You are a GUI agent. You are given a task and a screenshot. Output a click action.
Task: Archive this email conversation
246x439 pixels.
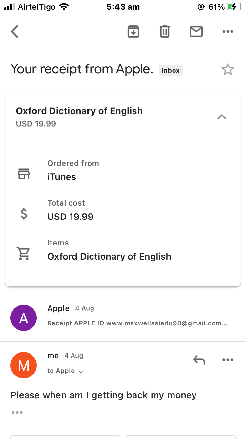[x=133, y=32]
